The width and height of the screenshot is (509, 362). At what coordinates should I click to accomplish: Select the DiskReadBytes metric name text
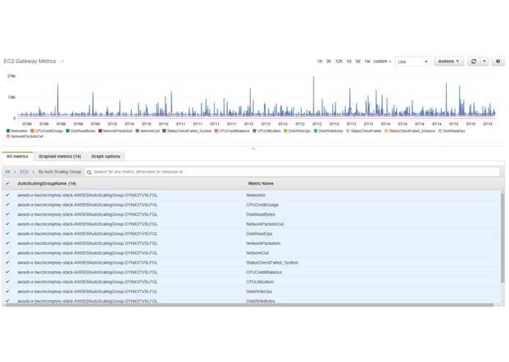260,214
